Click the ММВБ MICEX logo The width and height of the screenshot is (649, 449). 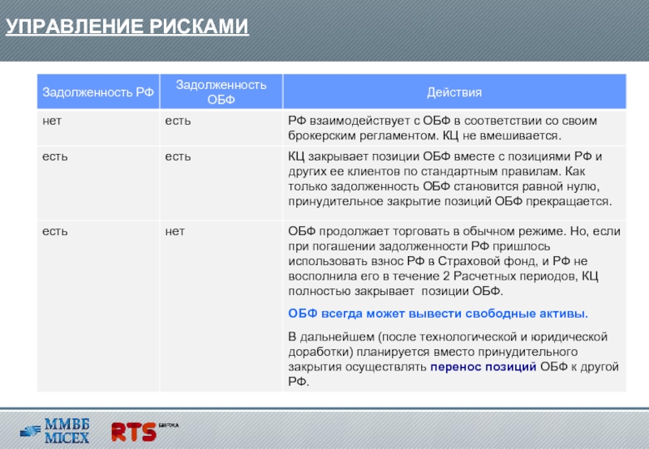point(55,431)
